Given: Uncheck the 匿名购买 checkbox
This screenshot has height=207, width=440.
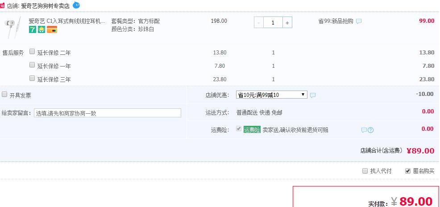Looking at the screenshot, I should 408,171.
